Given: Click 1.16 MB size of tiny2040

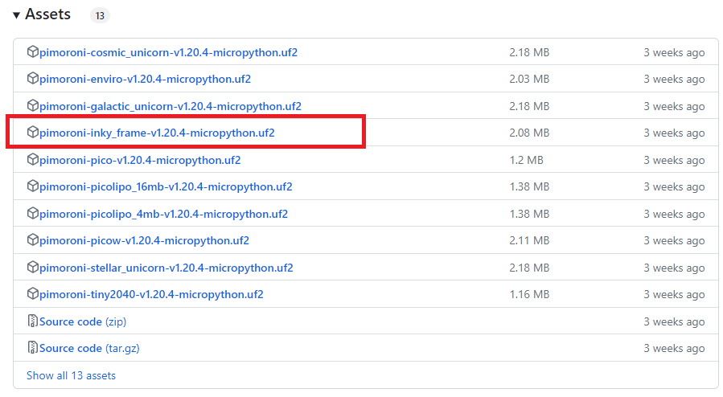Looking at the screenshot, I should point(529,295).
